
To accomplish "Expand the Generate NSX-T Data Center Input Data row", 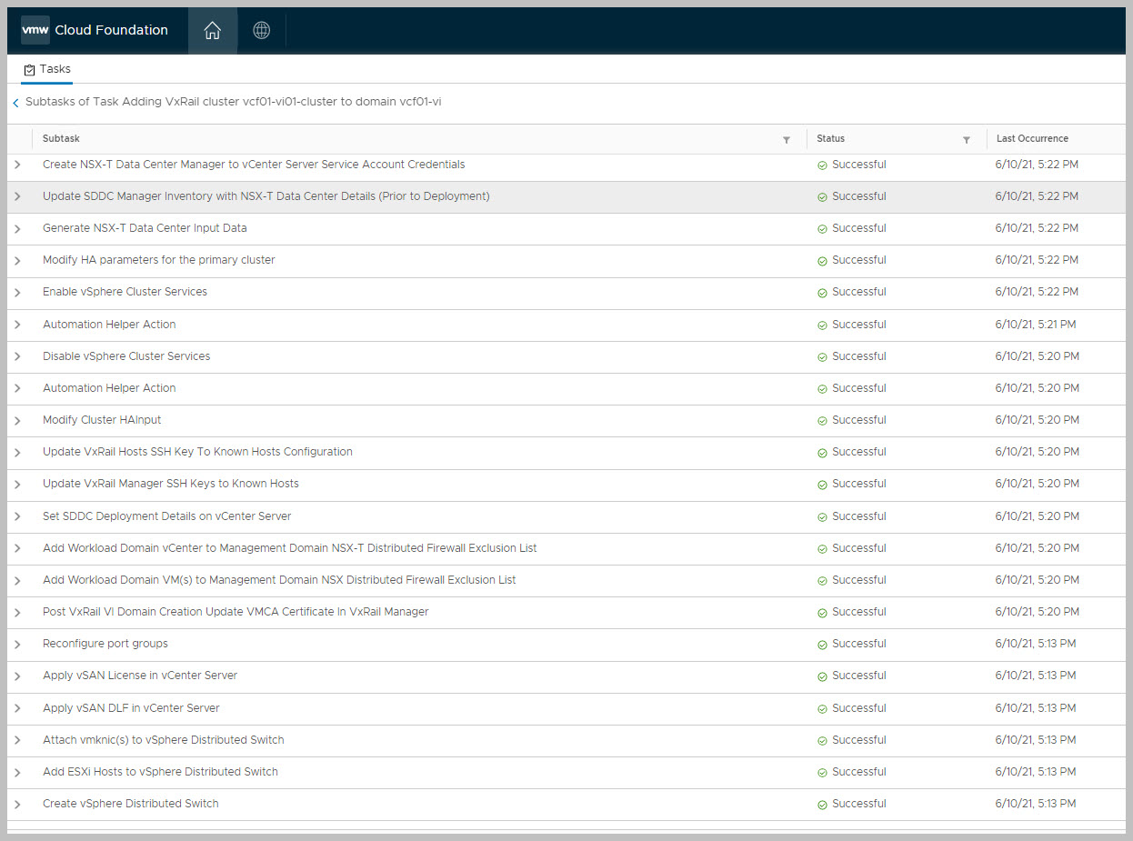I will [17, 228].
